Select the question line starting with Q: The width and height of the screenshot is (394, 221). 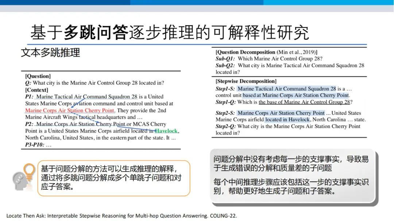click(x=94, y=83)
